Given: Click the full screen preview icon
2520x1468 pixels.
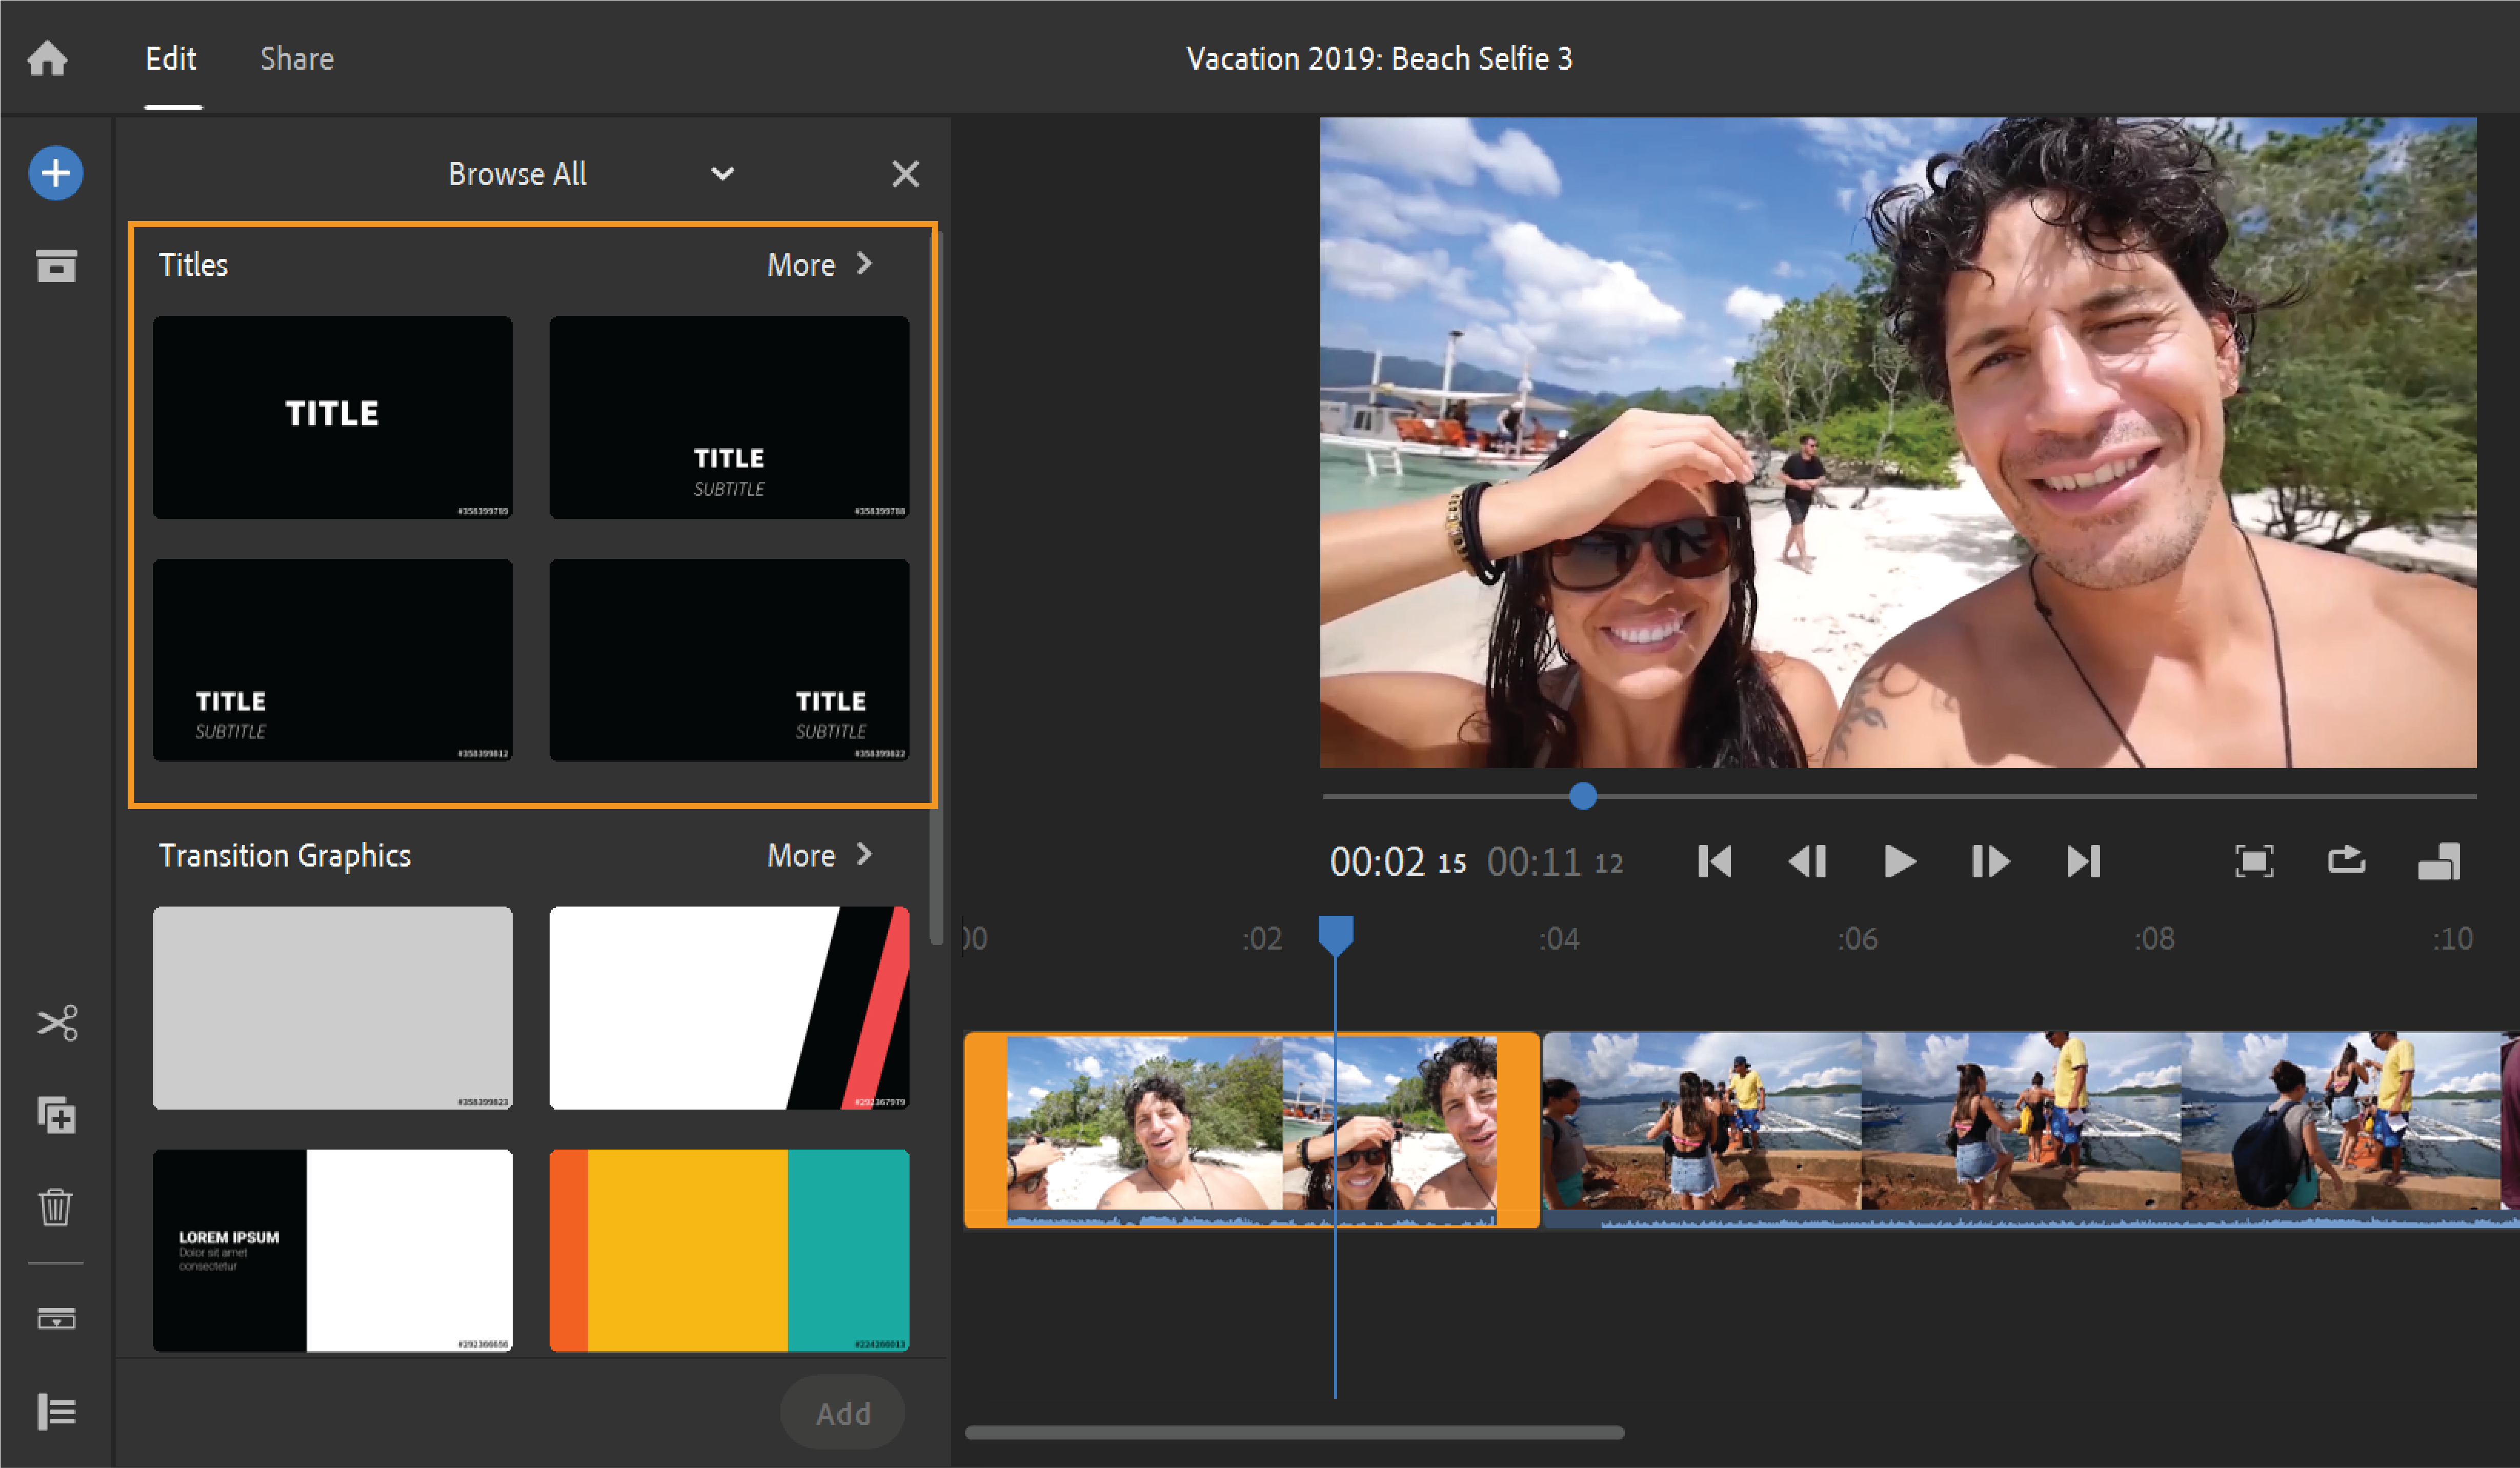Looking at the screenshot, I should [x=2255, y=861].
